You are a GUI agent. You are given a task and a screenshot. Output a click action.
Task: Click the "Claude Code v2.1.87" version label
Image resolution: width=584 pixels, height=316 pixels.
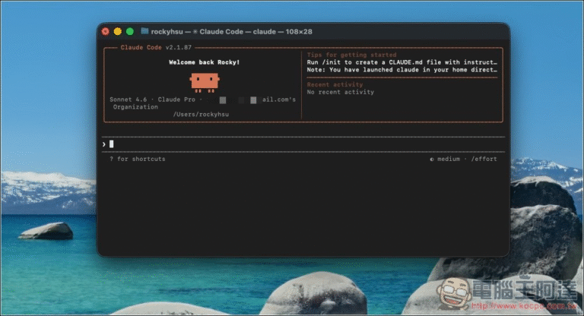coord(154,47)
